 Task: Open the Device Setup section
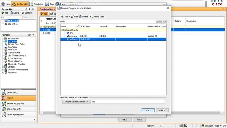coord(18,92)
